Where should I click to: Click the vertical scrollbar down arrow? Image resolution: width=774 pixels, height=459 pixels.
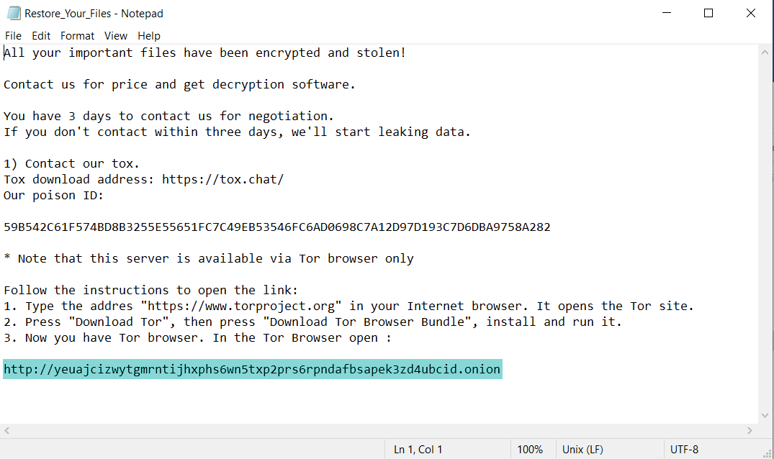pos(766,416)
